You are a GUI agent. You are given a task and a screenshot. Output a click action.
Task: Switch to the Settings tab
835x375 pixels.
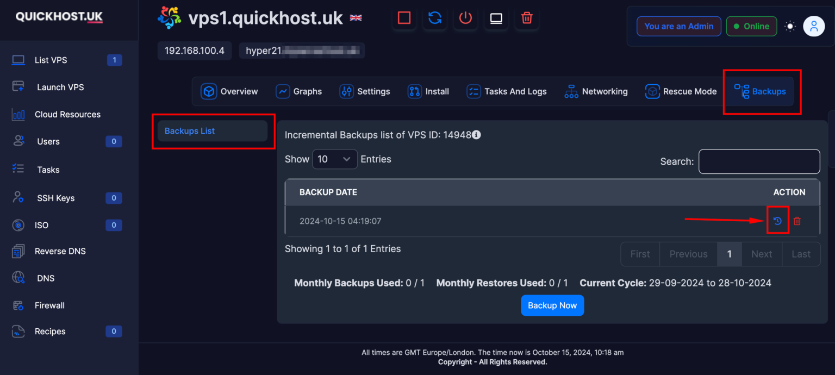(365, 91)
